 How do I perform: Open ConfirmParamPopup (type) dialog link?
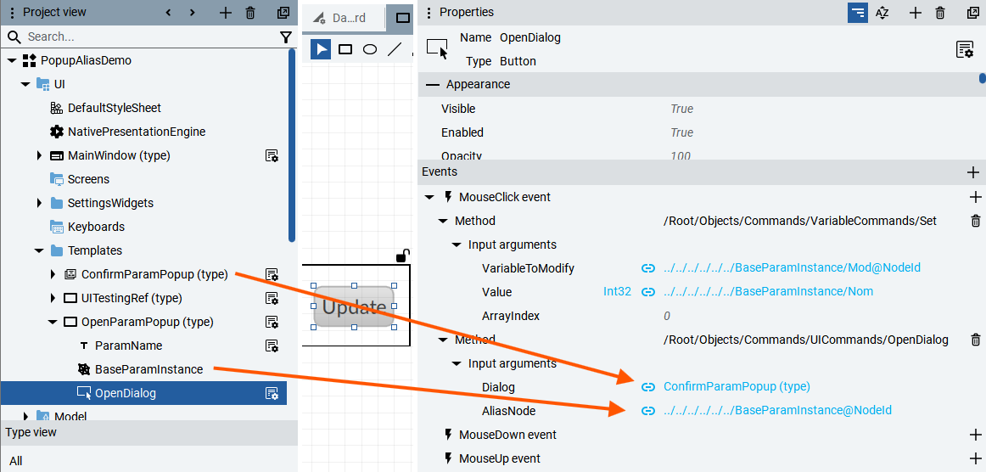click(x=737, y=386)
